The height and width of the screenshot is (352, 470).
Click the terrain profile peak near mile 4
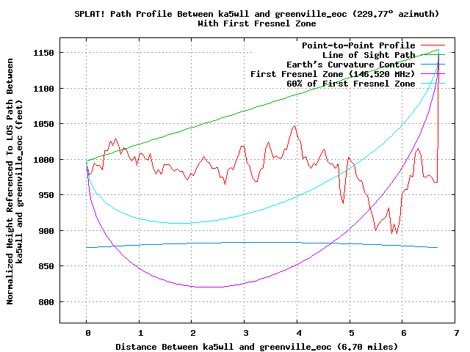pos(295,126)
